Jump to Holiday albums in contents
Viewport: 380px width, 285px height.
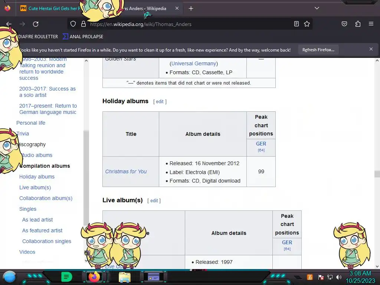pos(37,177)
